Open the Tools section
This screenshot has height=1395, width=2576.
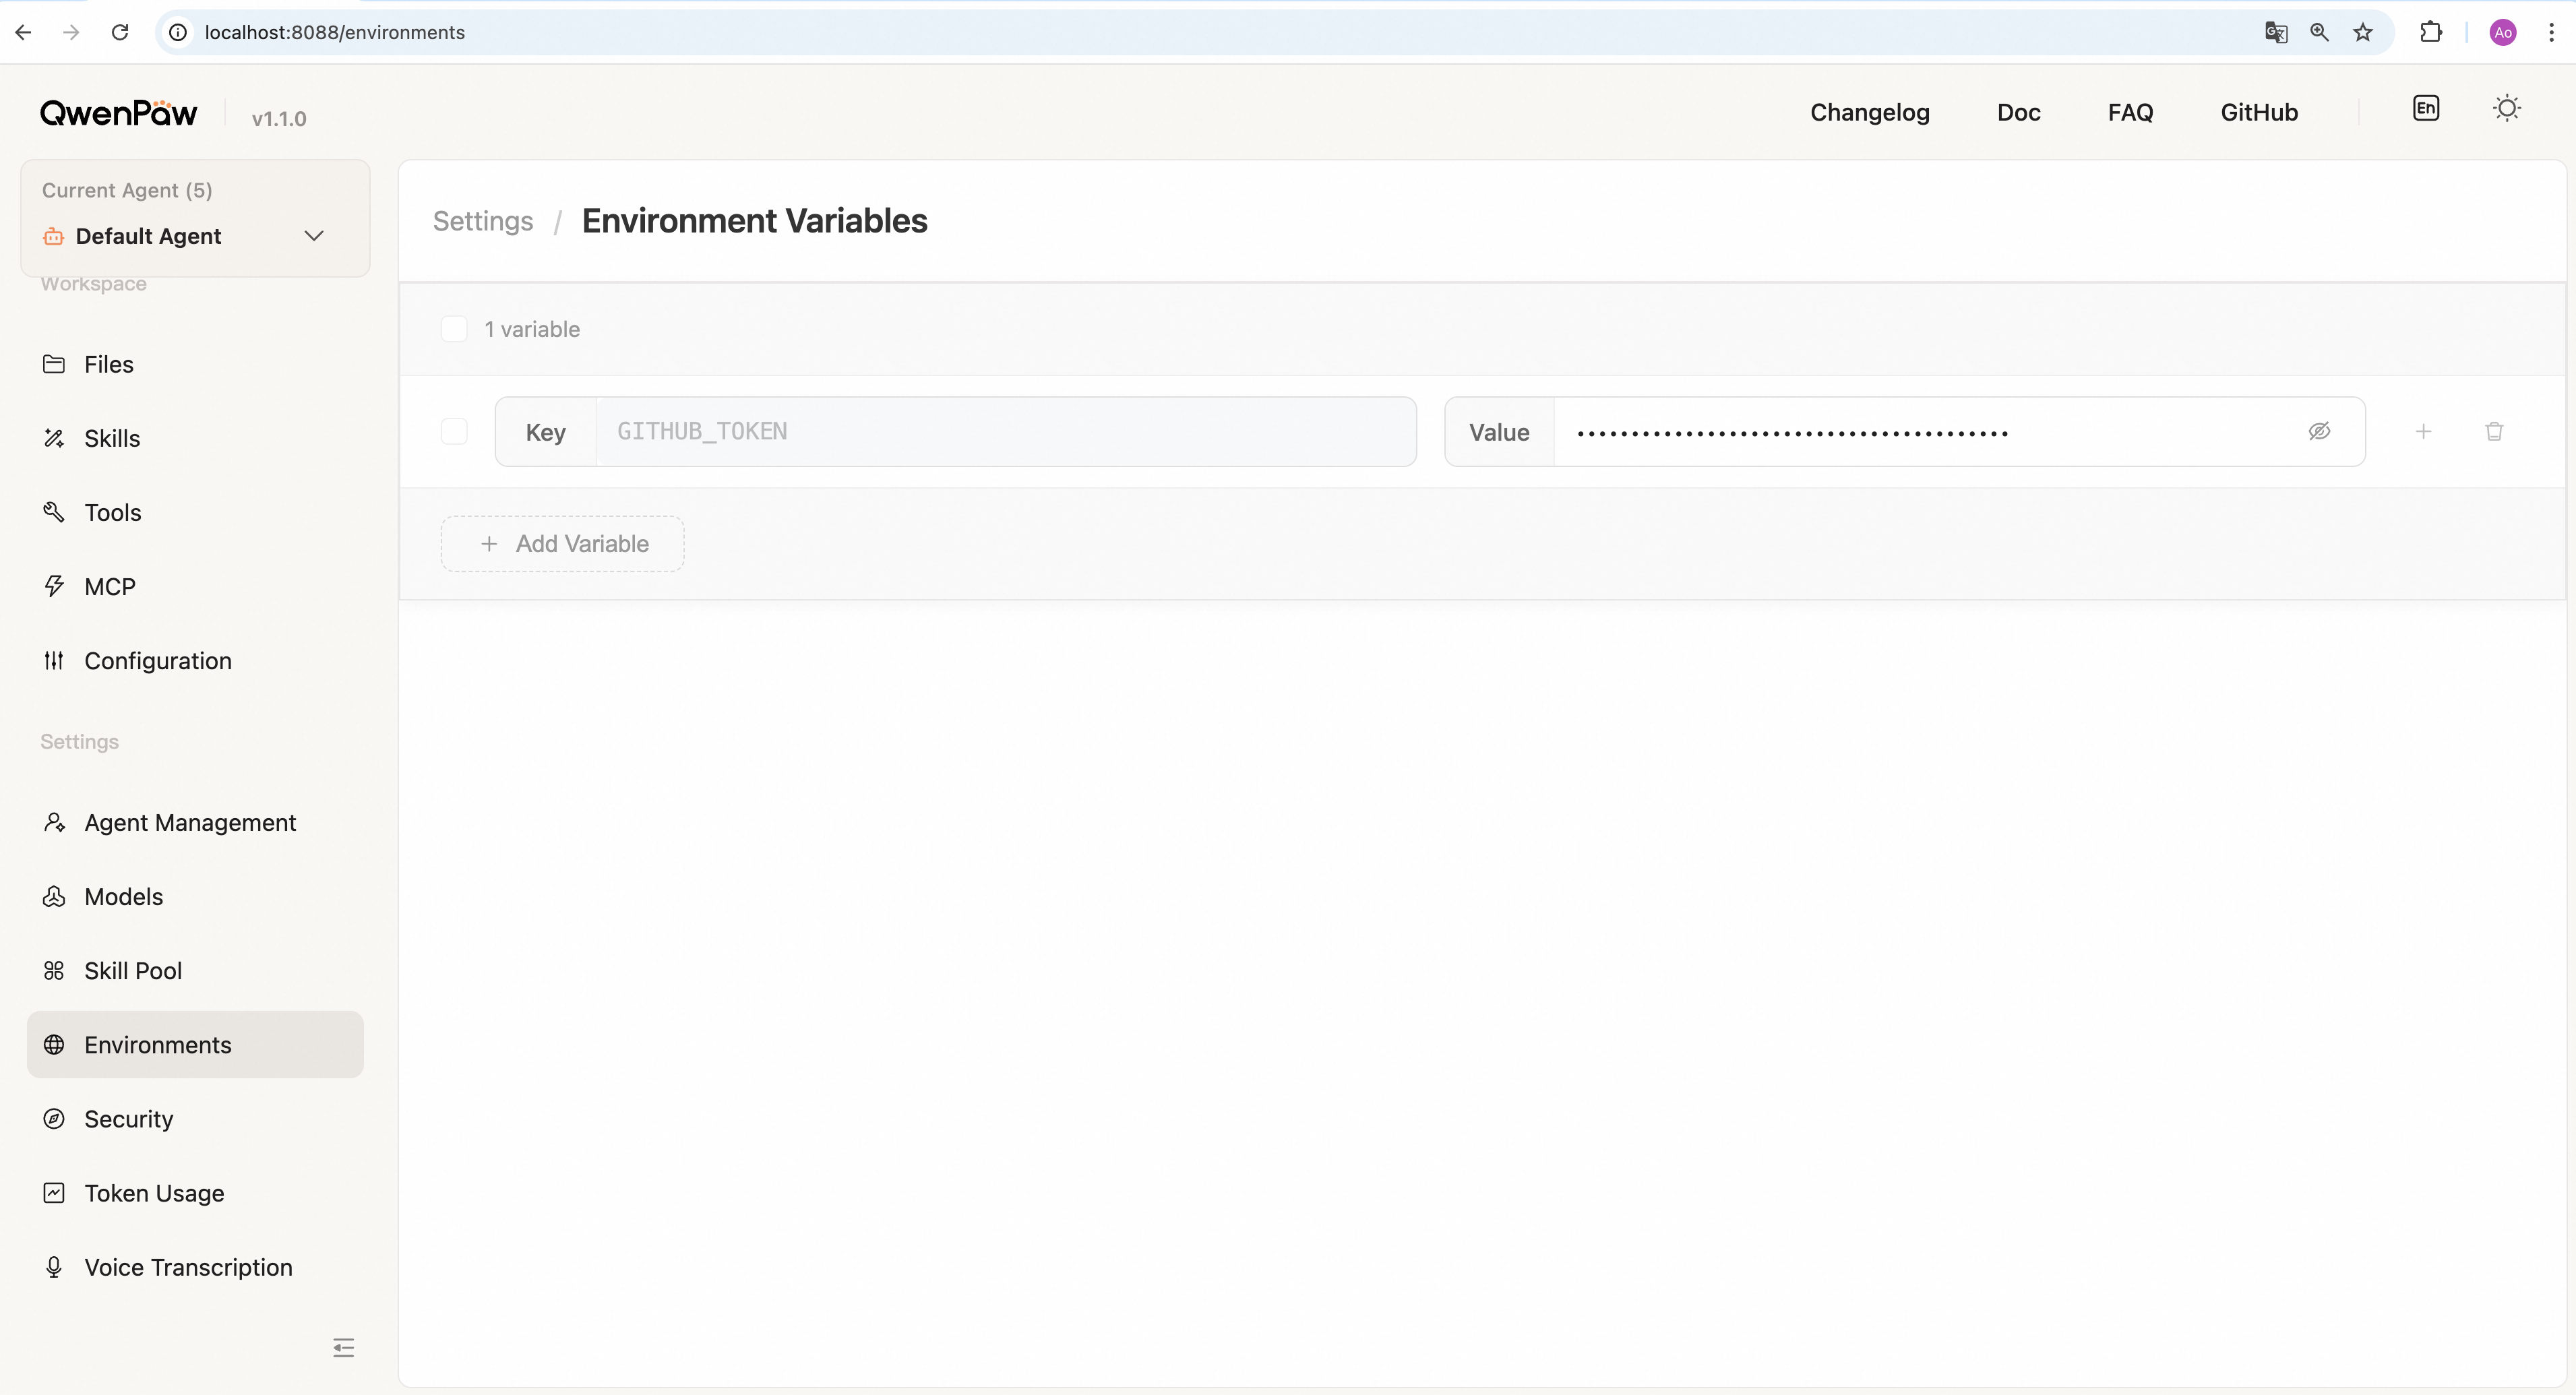(x=112, y=512)
